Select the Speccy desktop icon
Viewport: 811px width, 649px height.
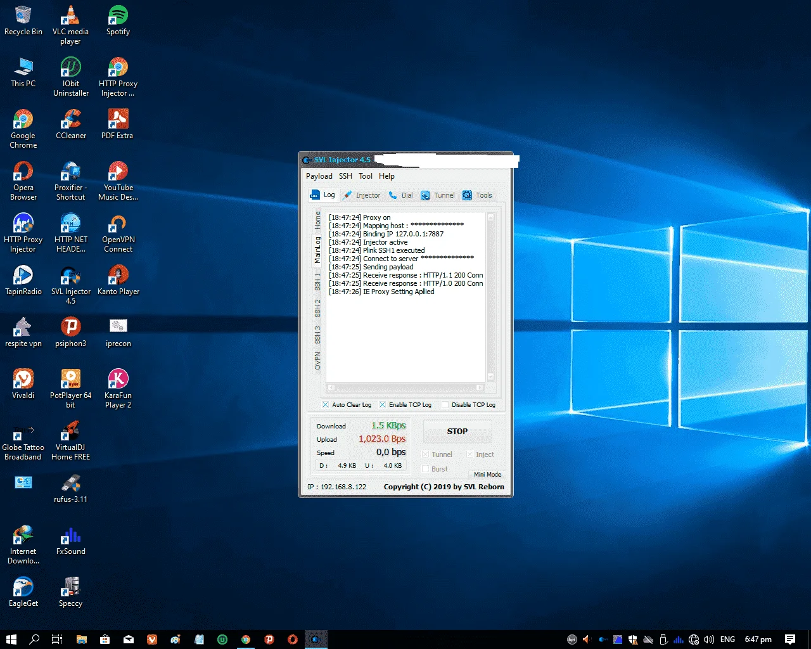click(x=70, y=593)
